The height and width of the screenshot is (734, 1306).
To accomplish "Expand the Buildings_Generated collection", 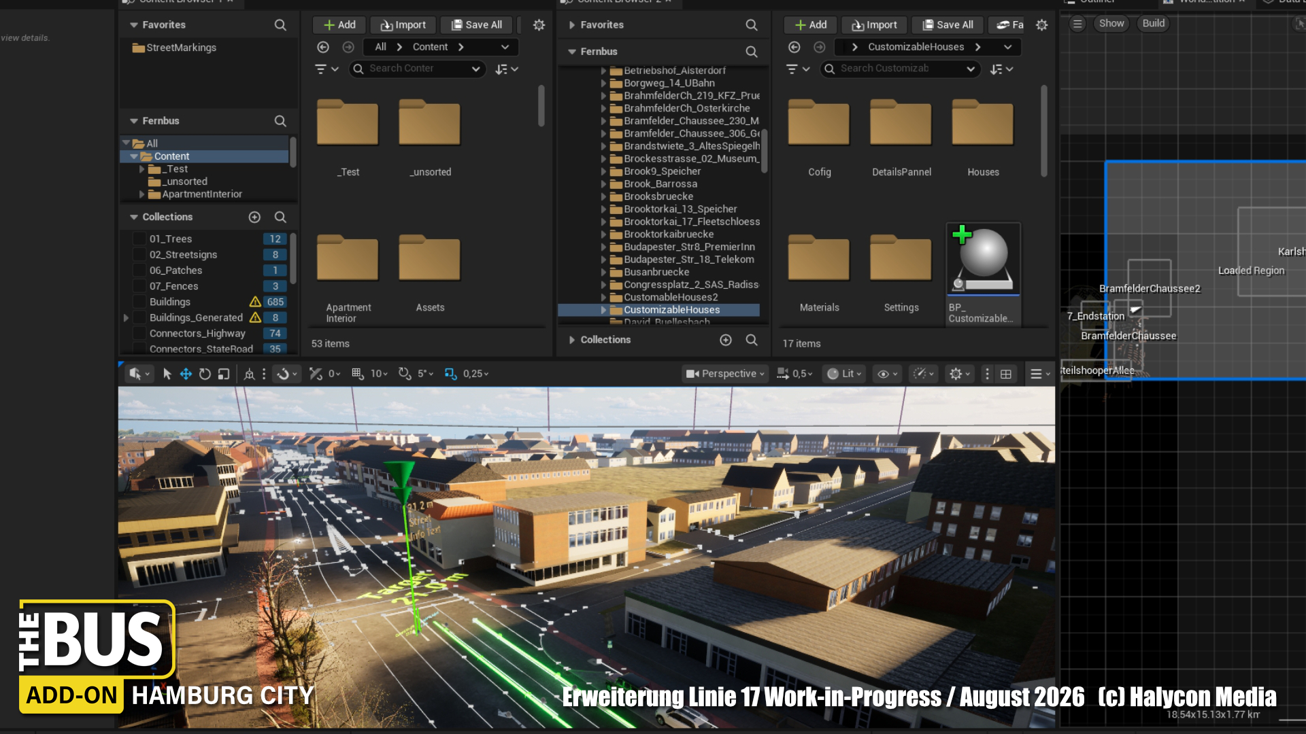I will pyautogui.click(x=126, y=317).
